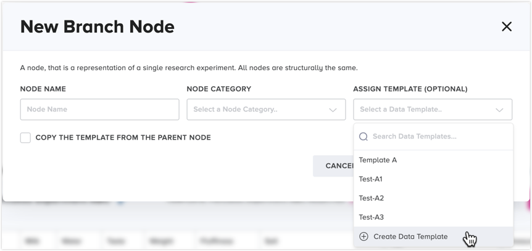Viewport: 532px width, 251px height.
Task: Enable copy the template from parent node
Action: click(x=25, y=138)
